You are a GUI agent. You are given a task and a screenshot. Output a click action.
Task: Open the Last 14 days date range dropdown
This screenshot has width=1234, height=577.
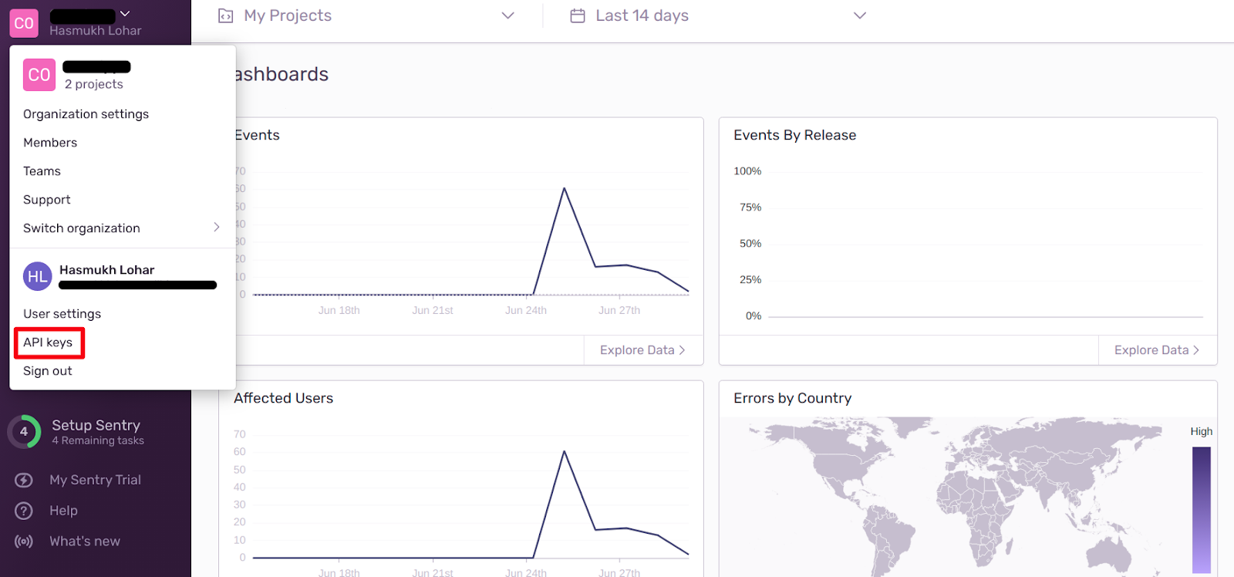point(718,15)
